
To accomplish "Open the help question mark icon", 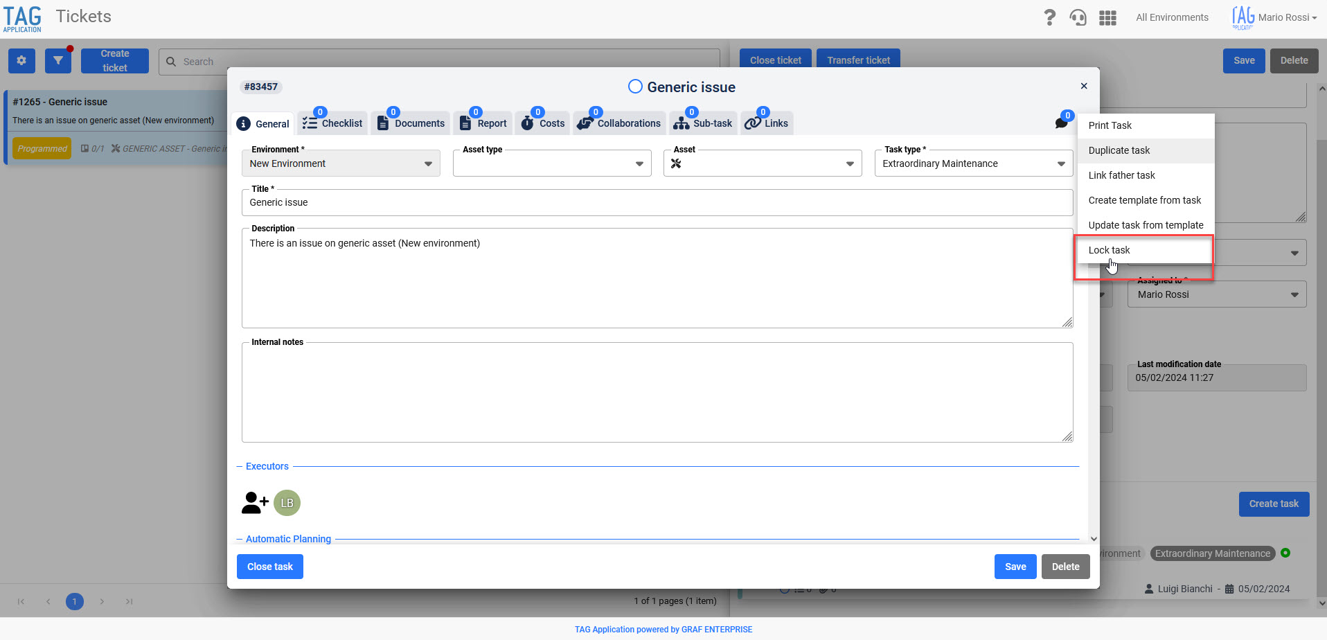I will (1049, 17).
